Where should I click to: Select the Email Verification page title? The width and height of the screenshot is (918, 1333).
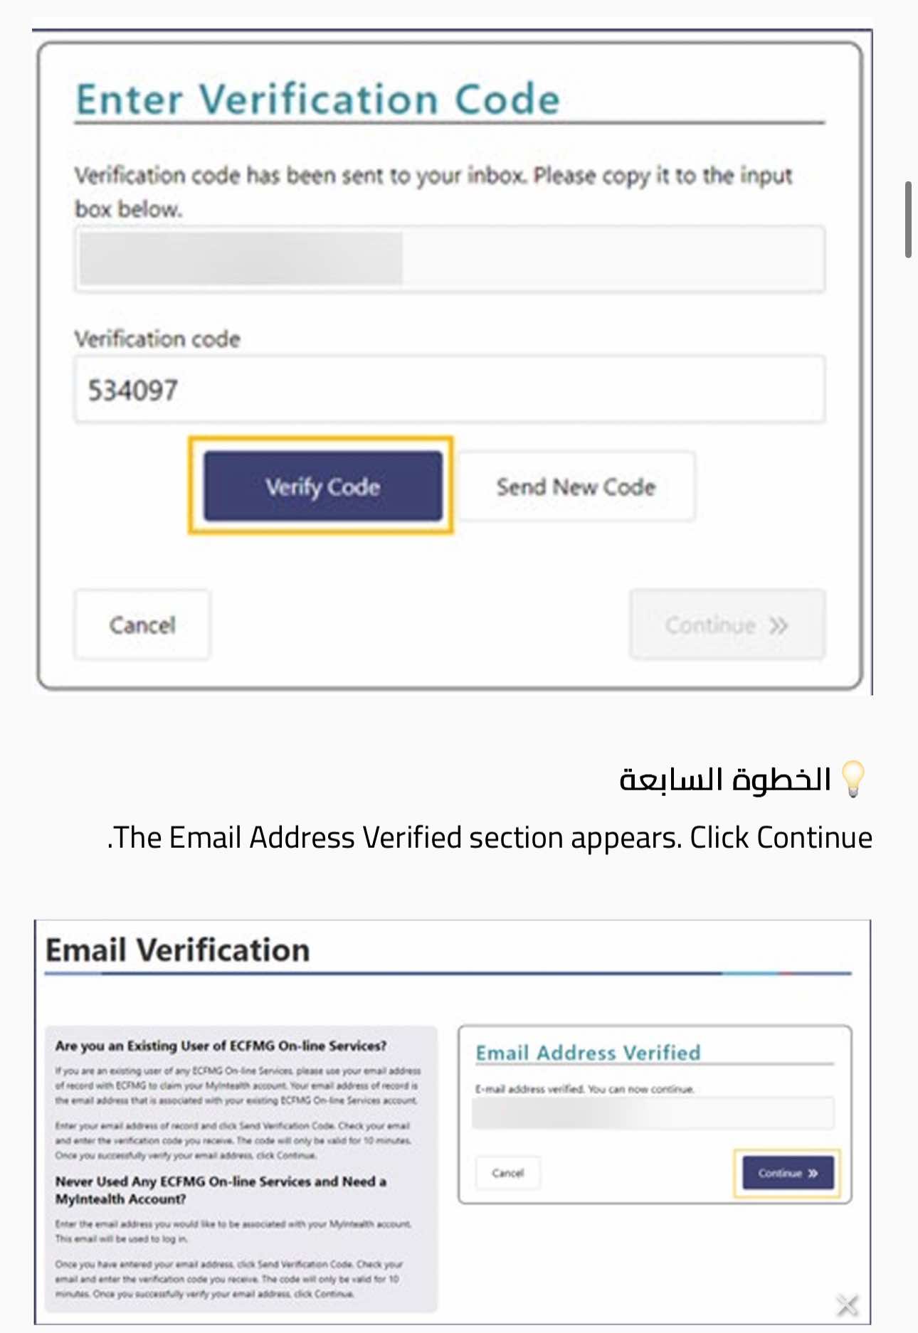(x=178, y=950)
